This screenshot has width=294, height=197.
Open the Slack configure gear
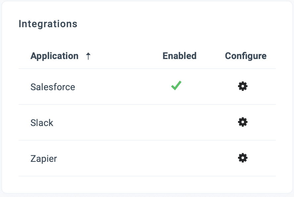(x=243, y=122)
